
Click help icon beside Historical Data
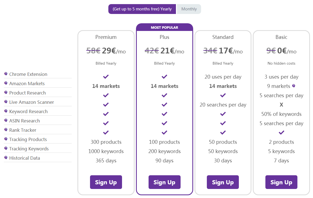(x=6, y=158)
